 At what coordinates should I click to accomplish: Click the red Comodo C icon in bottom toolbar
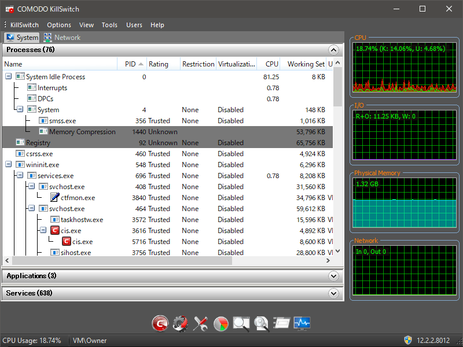[x=160, y=323]
